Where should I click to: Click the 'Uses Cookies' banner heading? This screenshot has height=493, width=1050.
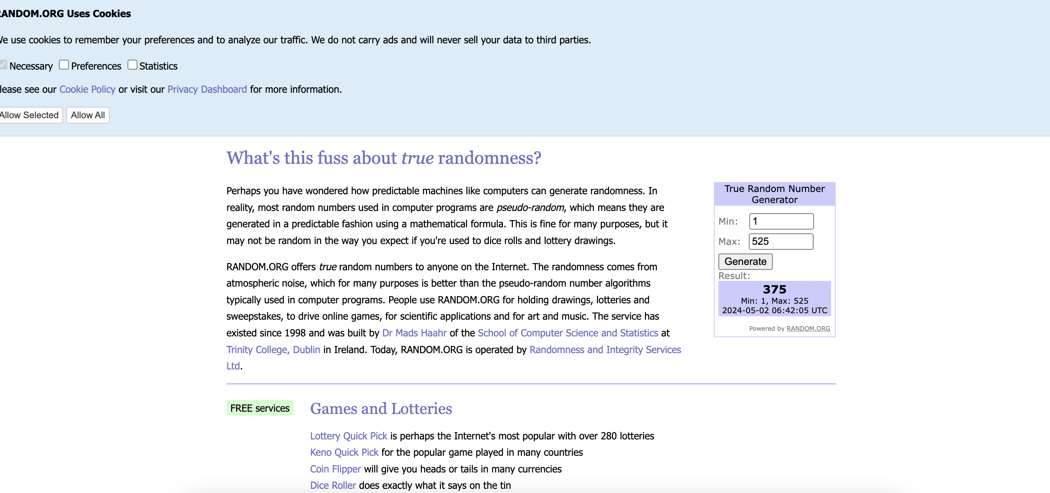pyautogui.click(x=65, y=13)
